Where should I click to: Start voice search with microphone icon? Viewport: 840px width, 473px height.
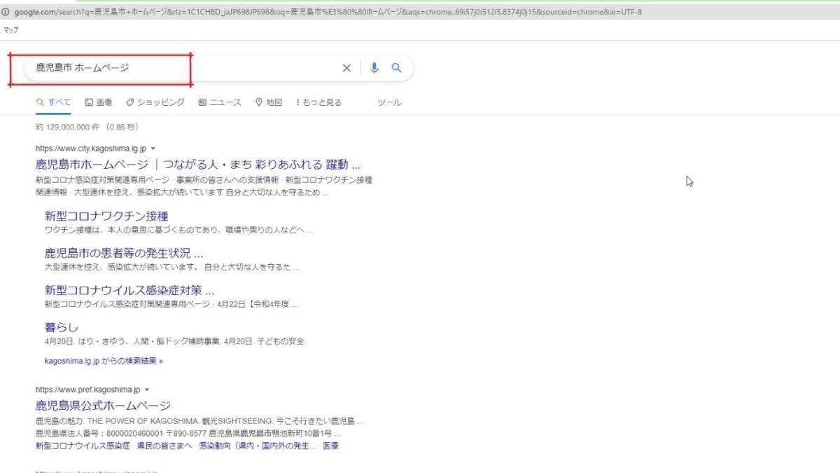coord(374,68)
